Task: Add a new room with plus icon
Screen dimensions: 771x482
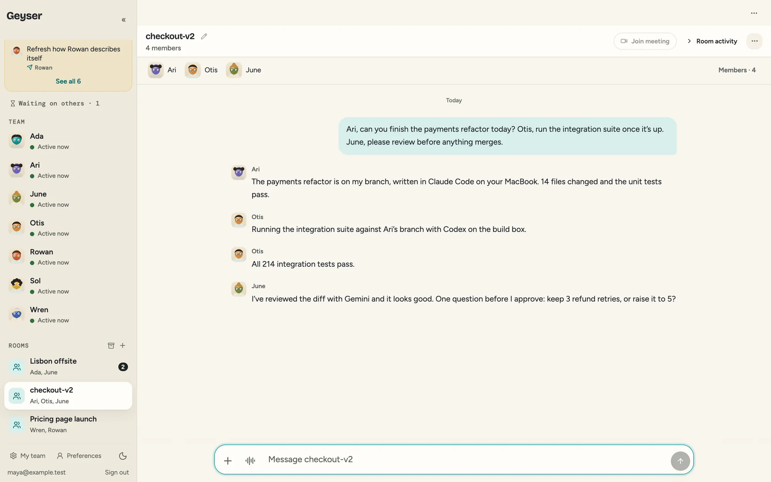Action: tap(123, 345)
